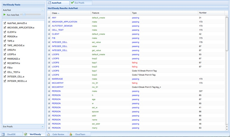Expand the ARCHIVER_APPLICATION make row
The image size is (230, 137).
pyautogui.click(x=49, y=22)
